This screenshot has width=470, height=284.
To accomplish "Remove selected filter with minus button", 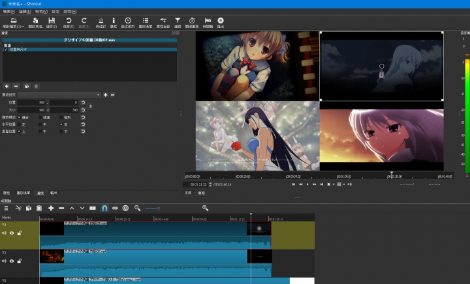I will point(16,87).
